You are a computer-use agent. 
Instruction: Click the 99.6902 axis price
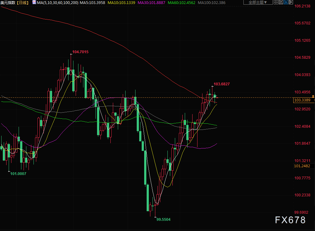tap(301, 212)
